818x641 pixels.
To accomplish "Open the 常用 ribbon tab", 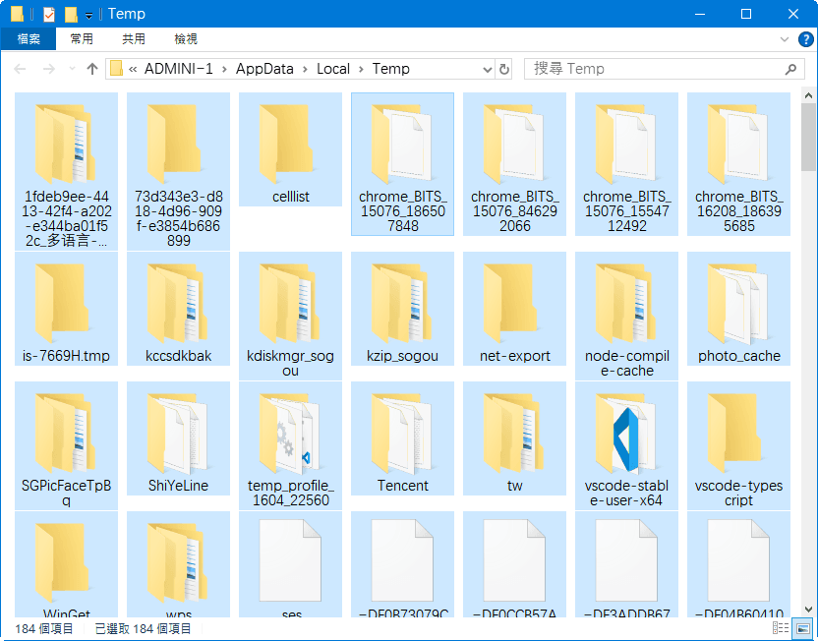I will [82, 39].
